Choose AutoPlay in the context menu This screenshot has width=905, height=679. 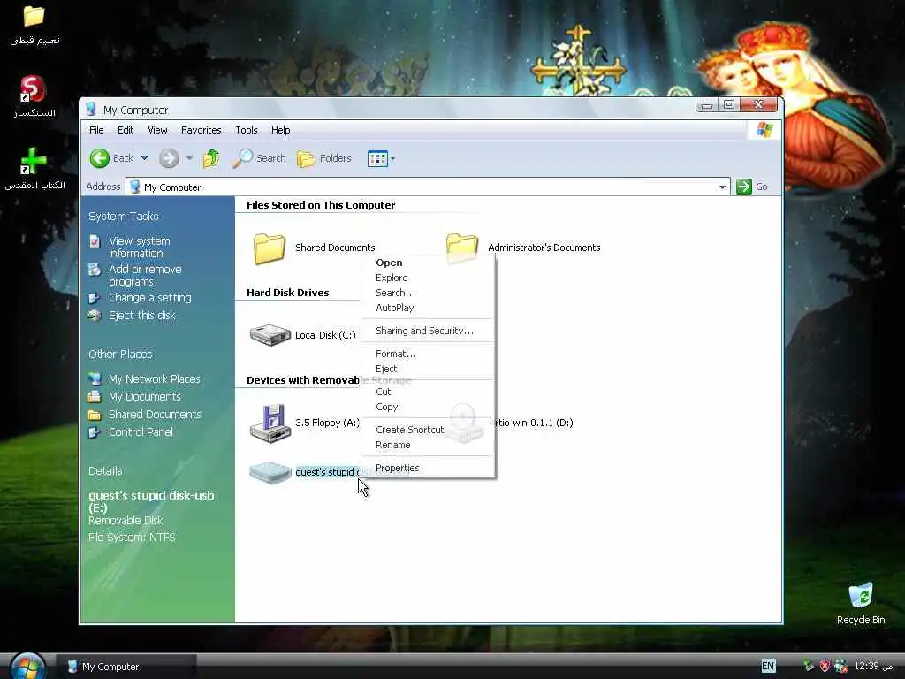pyautogui.click(x=428, y=308)
